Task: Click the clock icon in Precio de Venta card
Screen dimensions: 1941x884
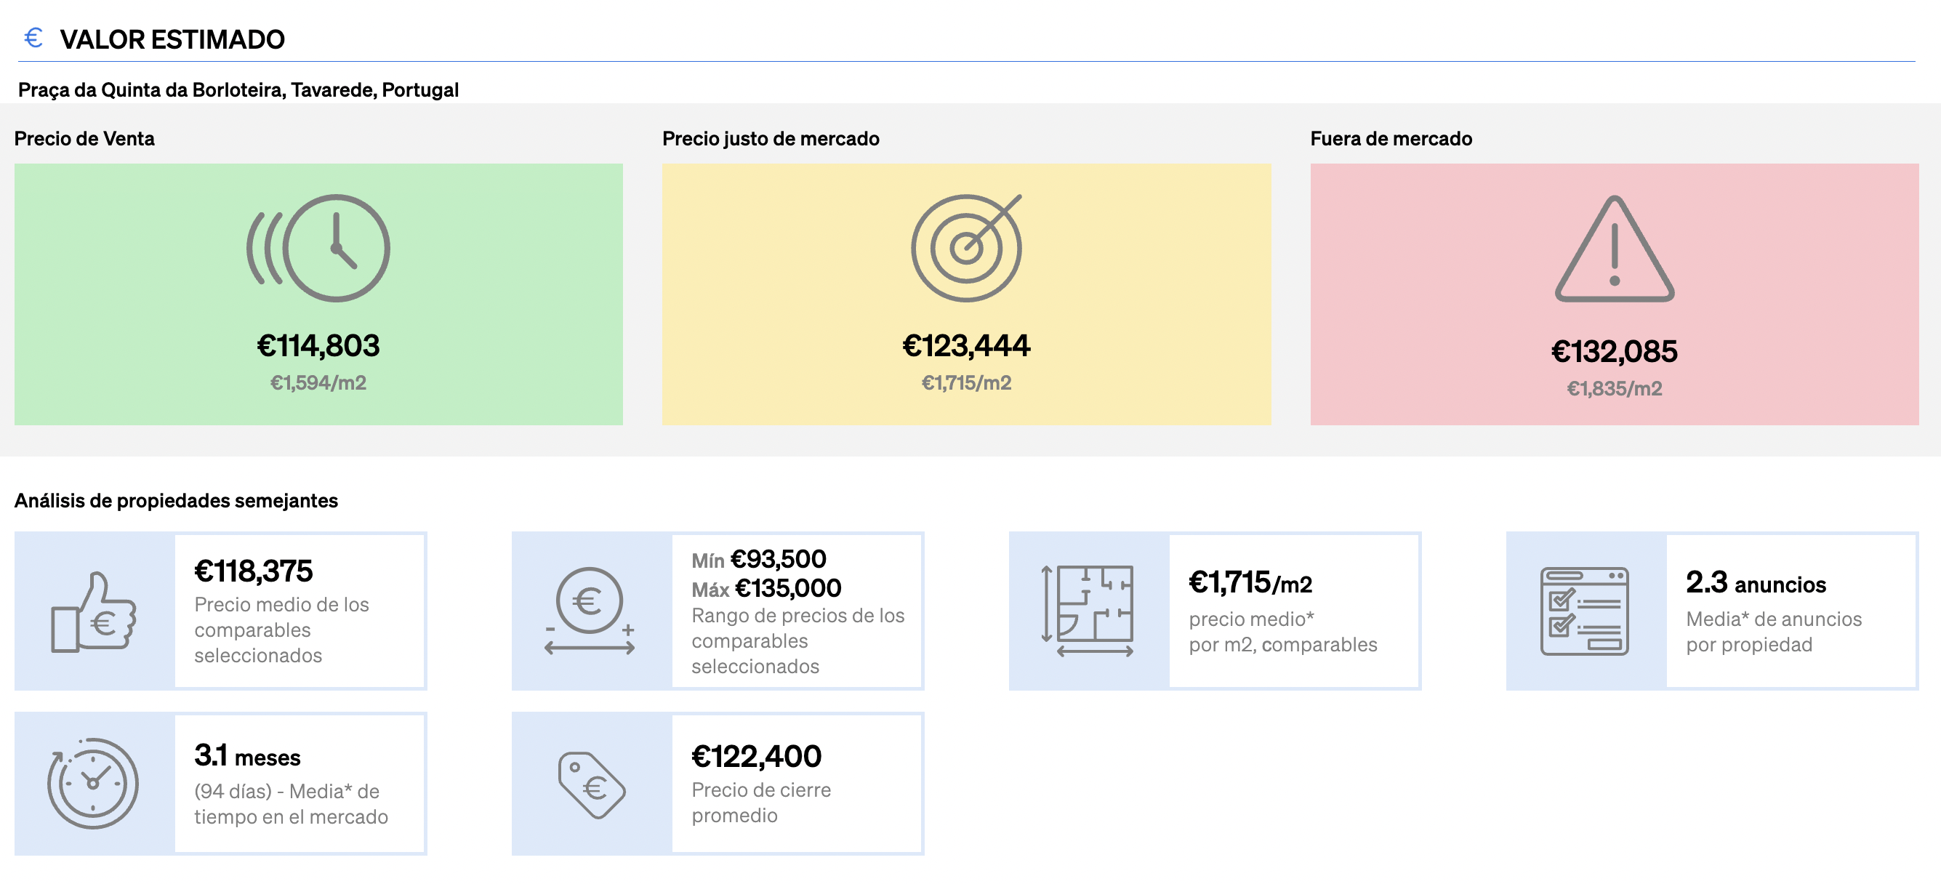Action: (318, 248)
